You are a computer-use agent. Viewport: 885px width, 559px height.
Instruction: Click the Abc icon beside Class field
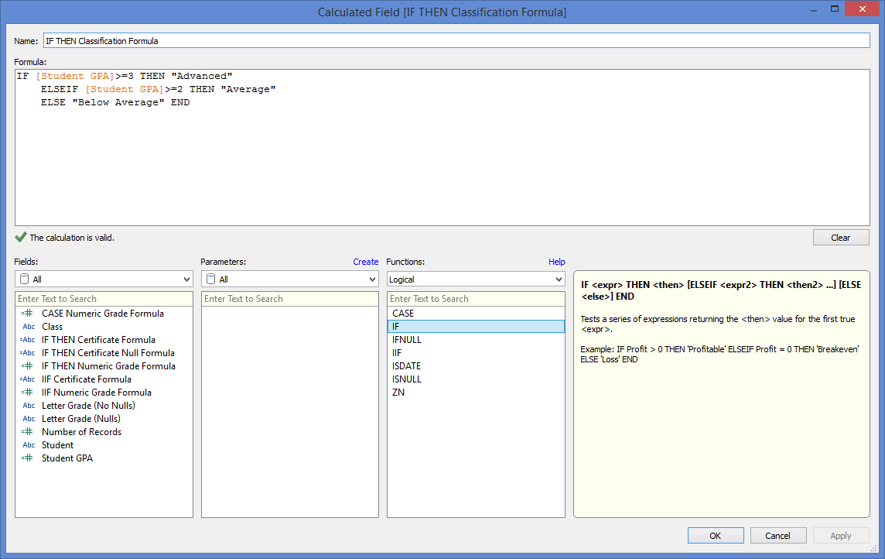(x=28, y=327)
